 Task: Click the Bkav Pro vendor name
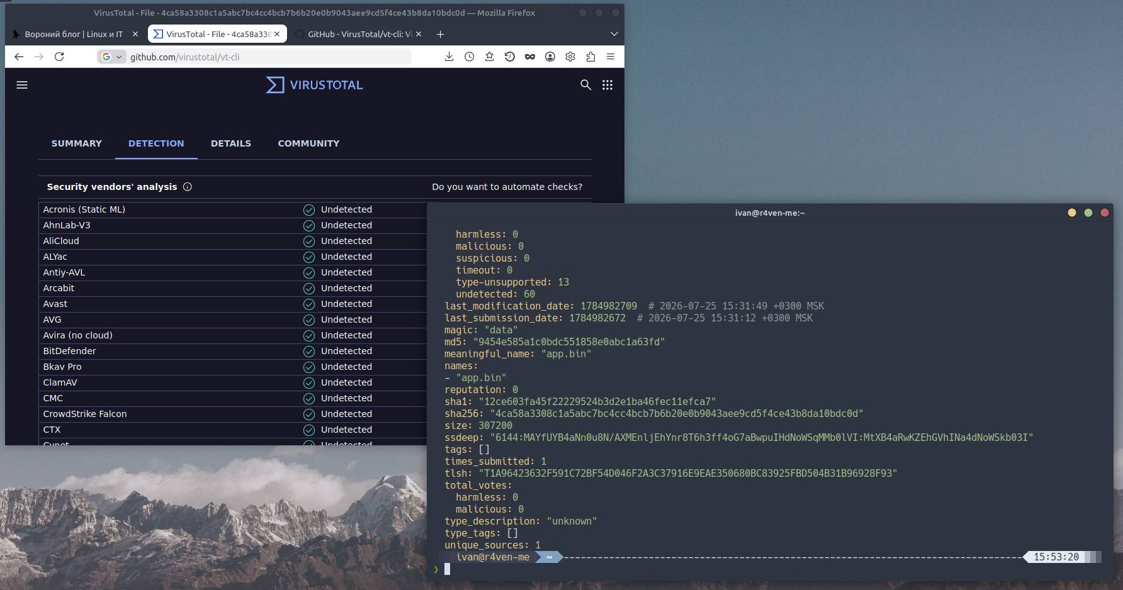[62, 367]
